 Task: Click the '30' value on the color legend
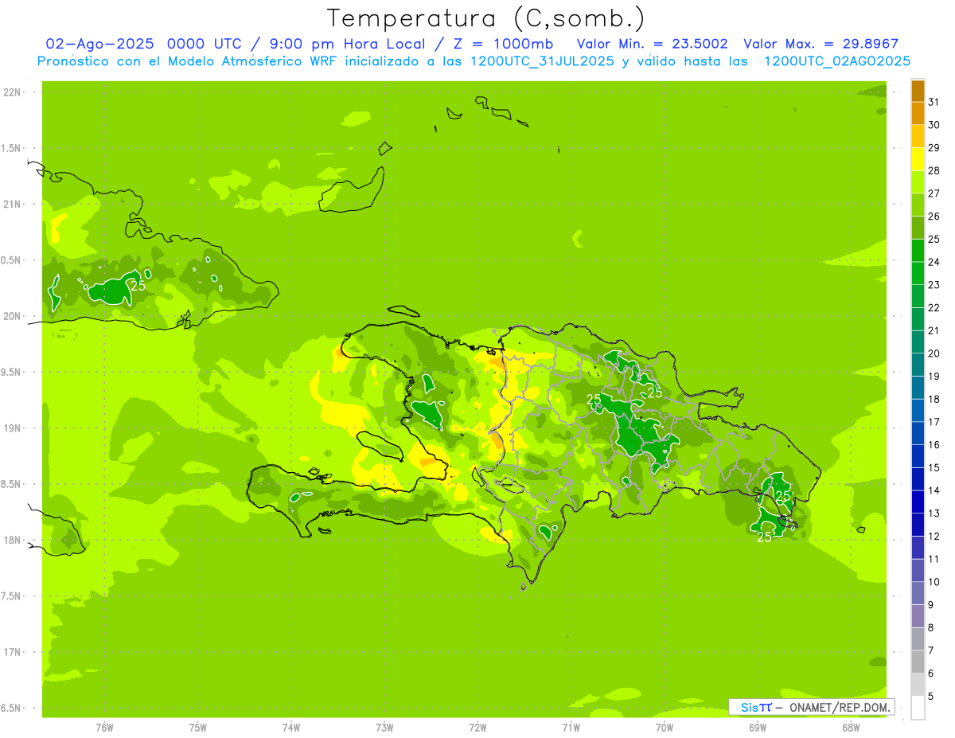point(934,124)
